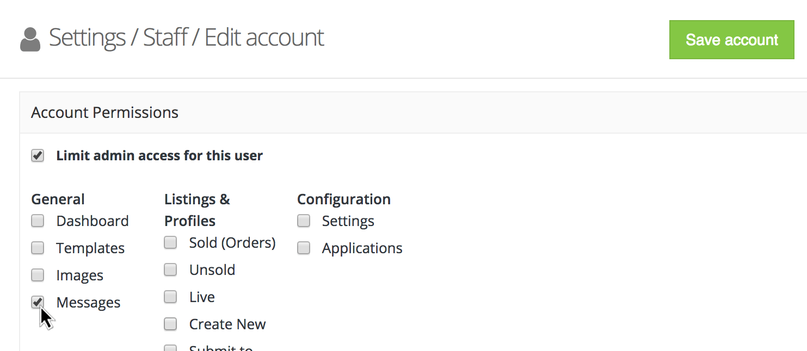
Task: Enable the Dashboard permission checkbox
Action: pyautogui.click(x=38, y=221)
